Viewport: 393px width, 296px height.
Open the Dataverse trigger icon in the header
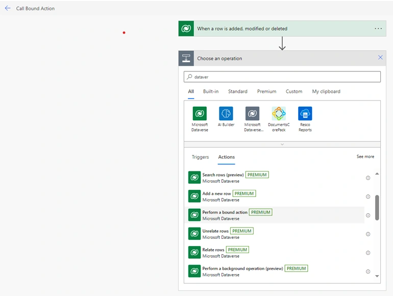[x=186, y=29]
